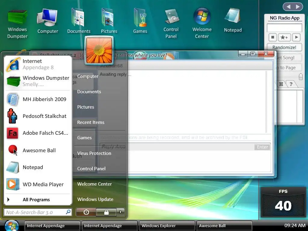Click the H tab in NG Radio App
This screenshot has height=231, width=308.
281,84
